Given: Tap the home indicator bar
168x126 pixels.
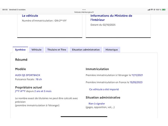Looking at the screenshot, I should (x=84, y=116).
